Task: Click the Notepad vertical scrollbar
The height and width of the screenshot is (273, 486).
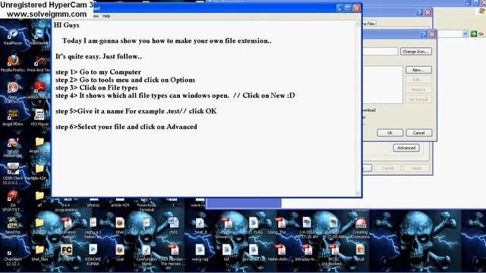Action: click(x=358, y=108)
